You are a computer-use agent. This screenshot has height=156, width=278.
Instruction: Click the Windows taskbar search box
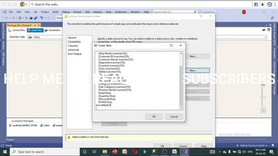pyautogui.click(x=45, y=152)
